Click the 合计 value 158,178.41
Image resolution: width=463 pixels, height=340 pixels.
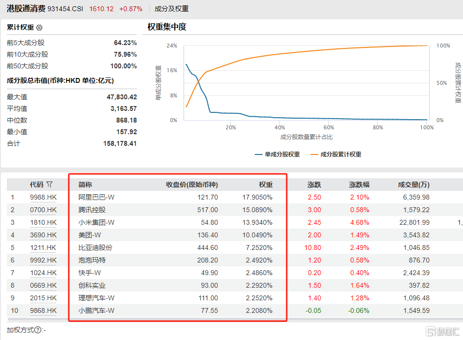click(x=120, y=143)
